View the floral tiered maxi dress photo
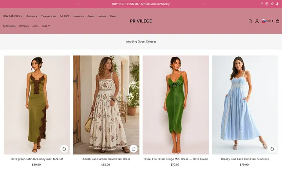The height and width of the screenshot is (176, 282). point(106,105)
